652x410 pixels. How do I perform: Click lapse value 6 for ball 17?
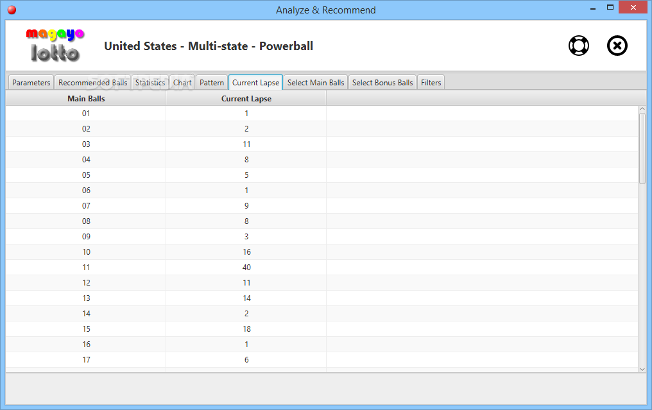[x=246, y=360]
